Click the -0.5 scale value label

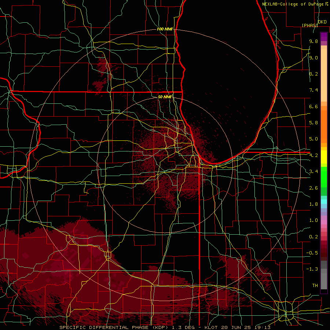click(x=312, y=253)
